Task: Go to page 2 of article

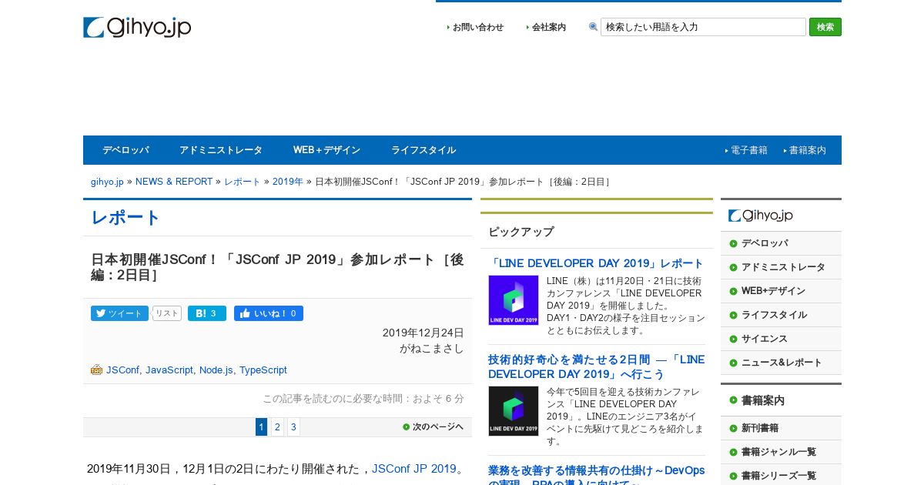Action: click(277, 427)
